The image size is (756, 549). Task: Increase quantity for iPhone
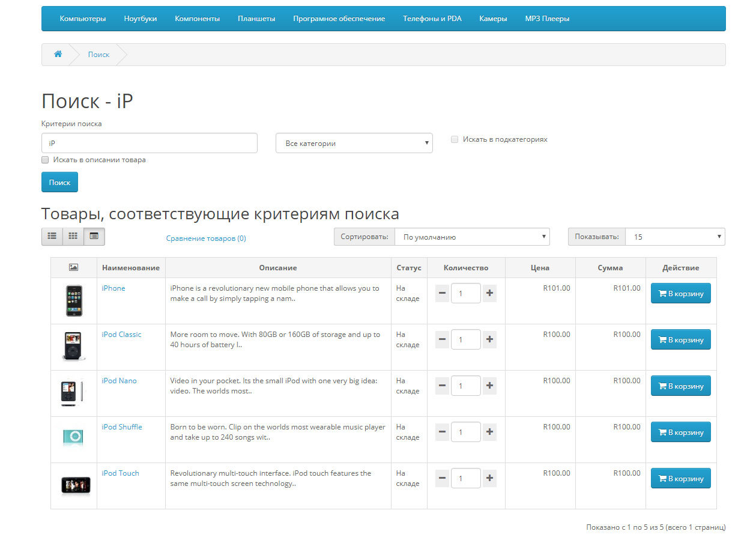[489, 293]
